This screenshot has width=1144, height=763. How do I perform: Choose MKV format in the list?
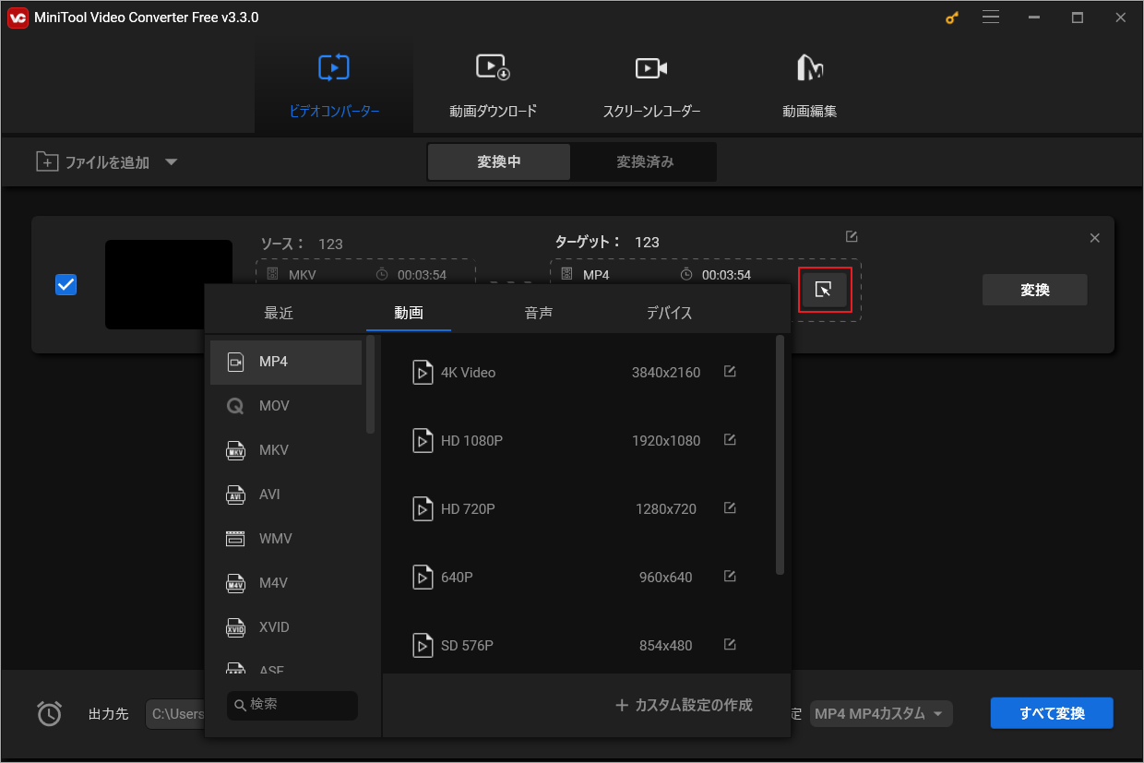click(x=286, y=450)
